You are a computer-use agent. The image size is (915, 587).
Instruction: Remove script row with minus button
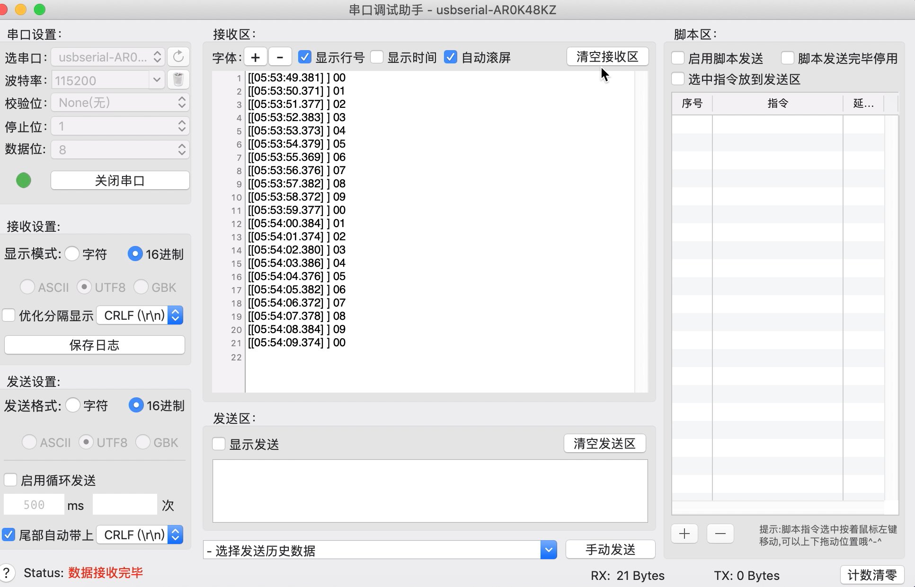[x=720, y=534]
